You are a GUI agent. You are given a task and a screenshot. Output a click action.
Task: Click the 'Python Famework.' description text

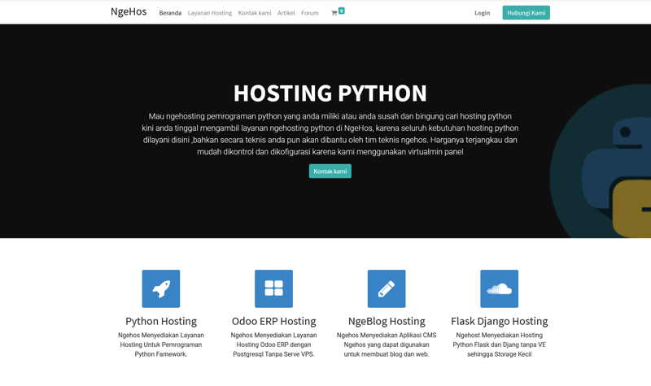pos(161,354)
